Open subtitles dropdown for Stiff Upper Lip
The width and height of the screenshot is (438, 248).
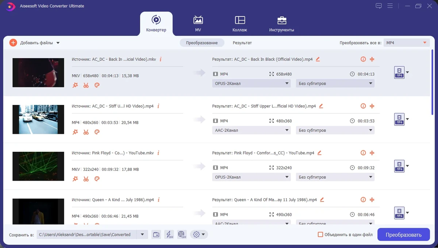click(x=335, y=130)
